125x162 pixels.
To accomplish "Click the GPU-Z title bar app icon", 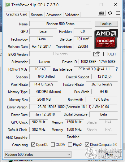I will click(7, 5).
